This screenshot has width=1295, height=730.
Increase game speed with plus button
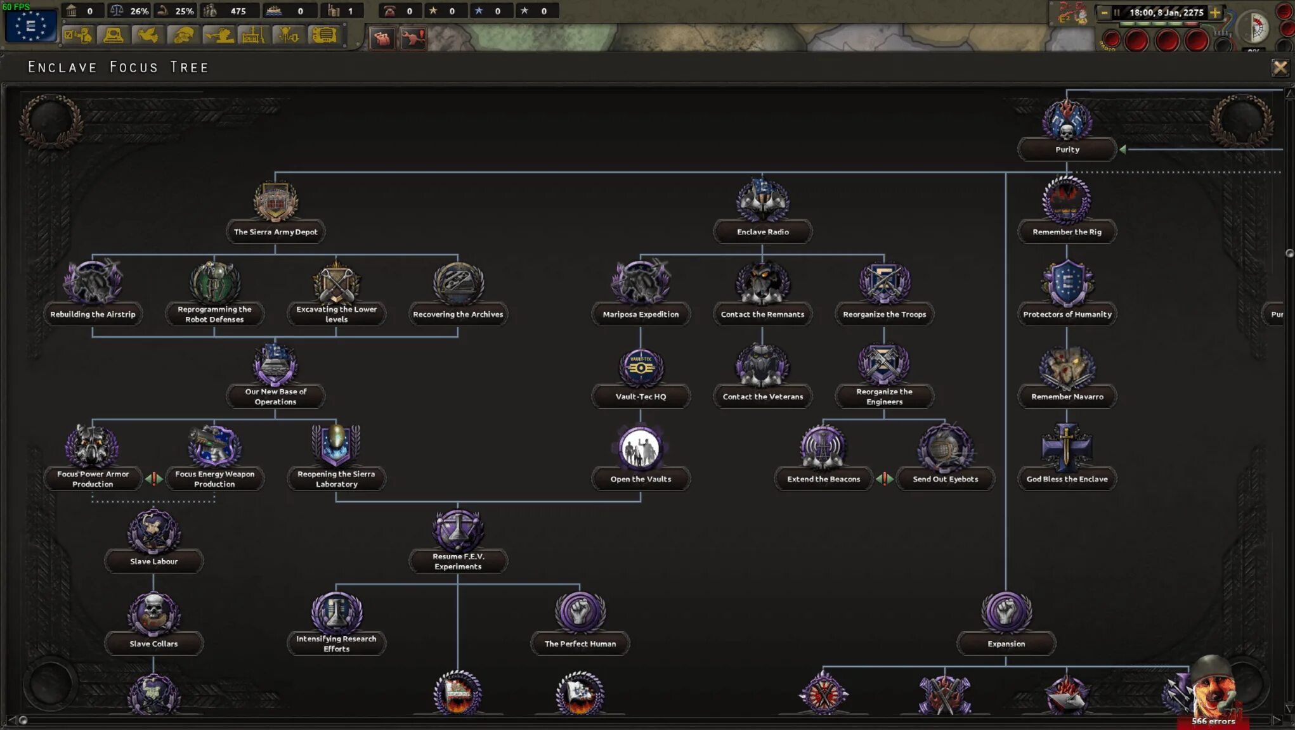click(1214, 12)
